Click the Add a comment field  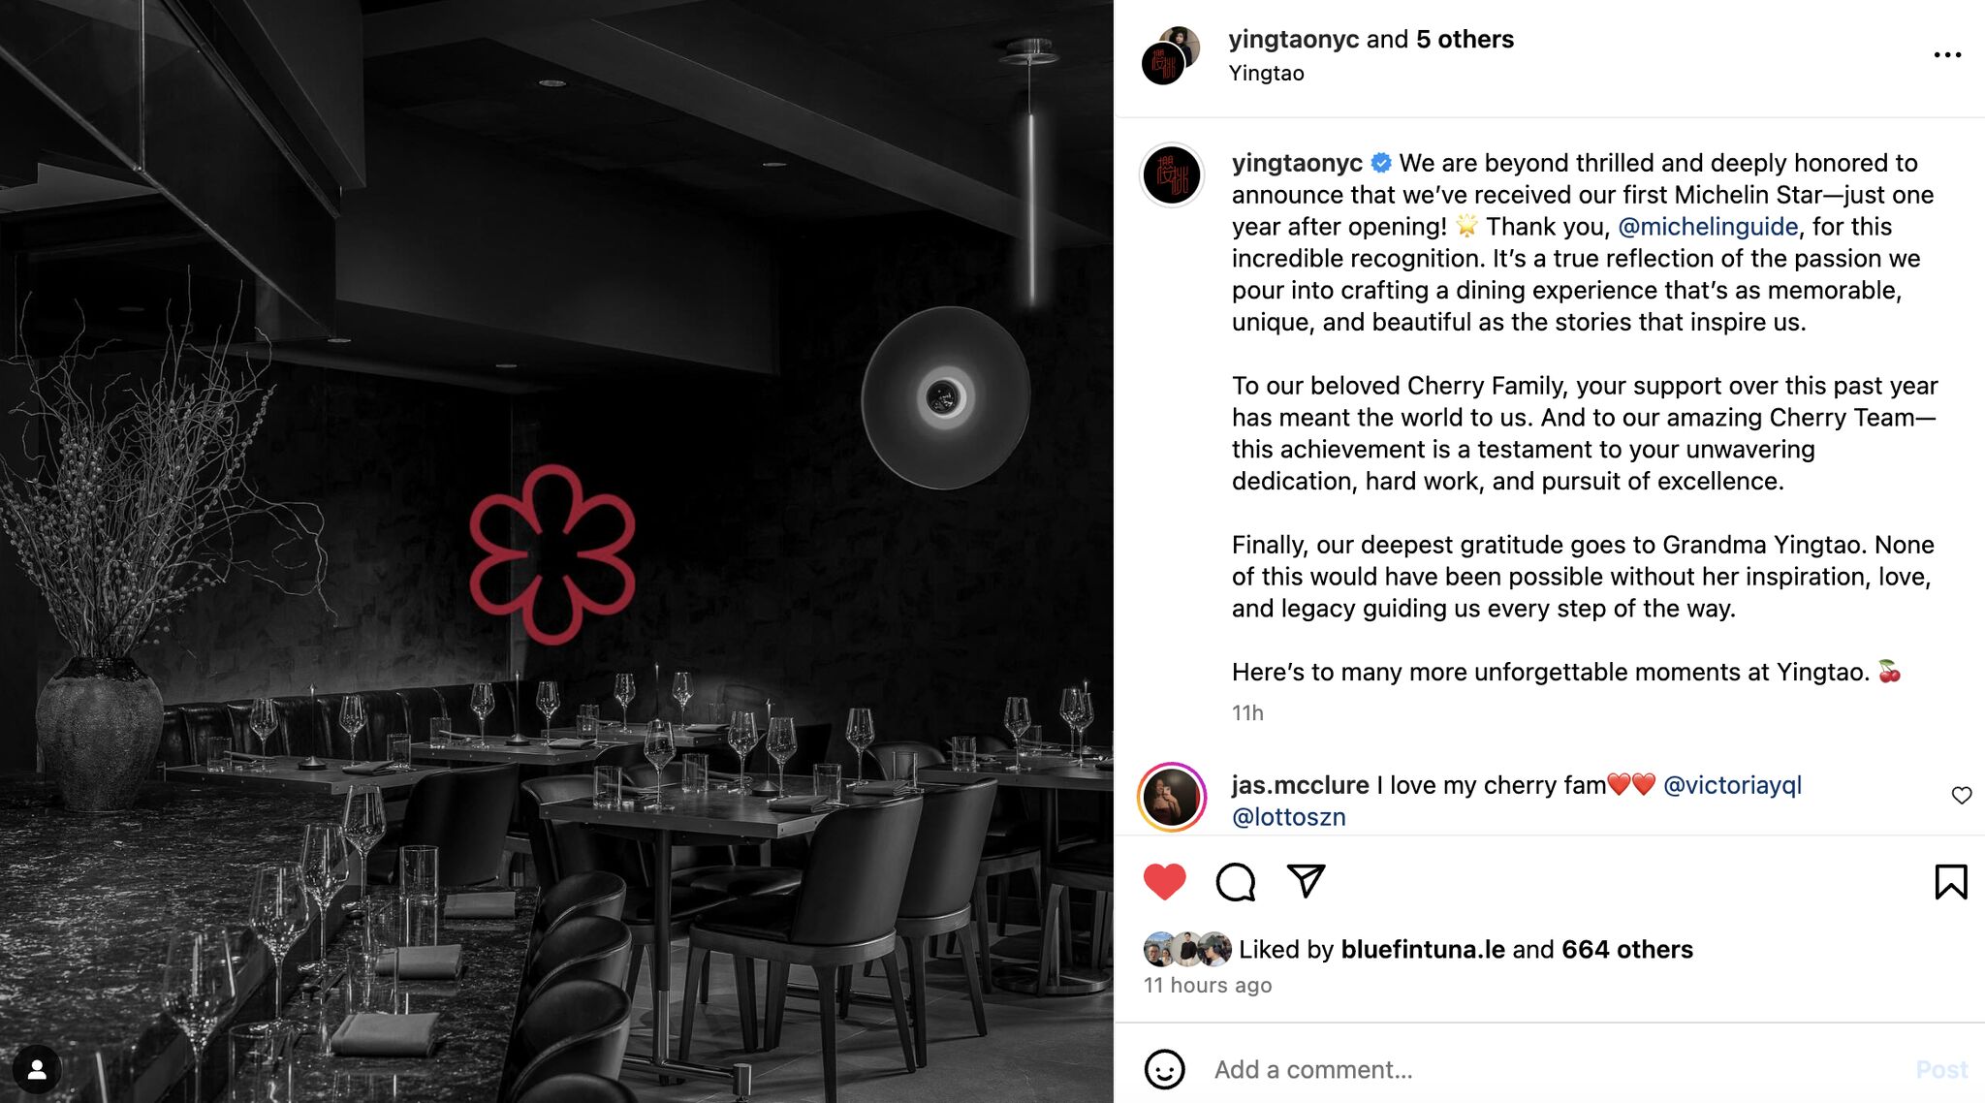[x=1551, y=1069]
